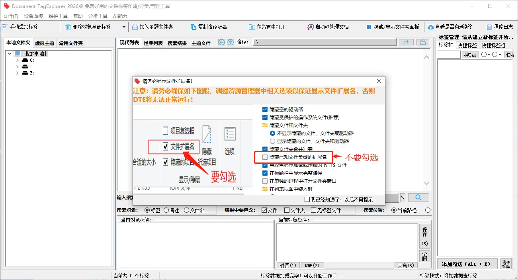
Task: Switch to the 快捷标签组 tab
Action: click(493, 45)
